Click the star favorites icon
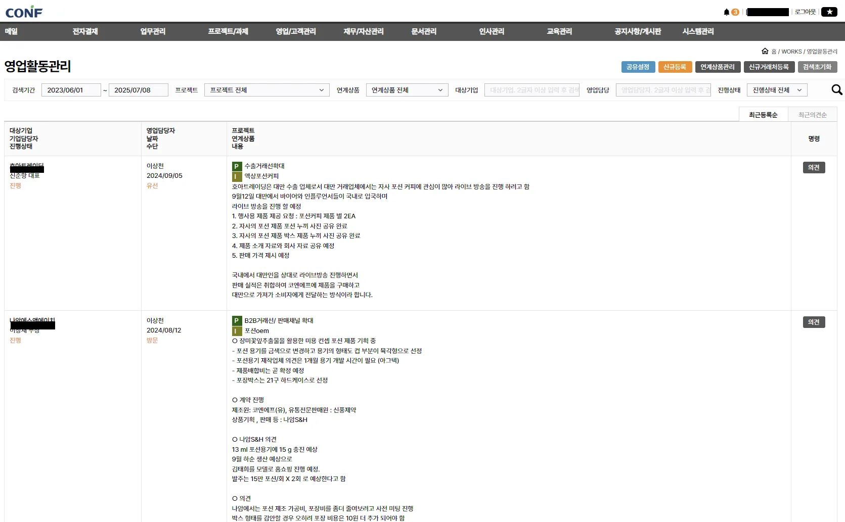The image size is (845, 522). pos(829,12)
